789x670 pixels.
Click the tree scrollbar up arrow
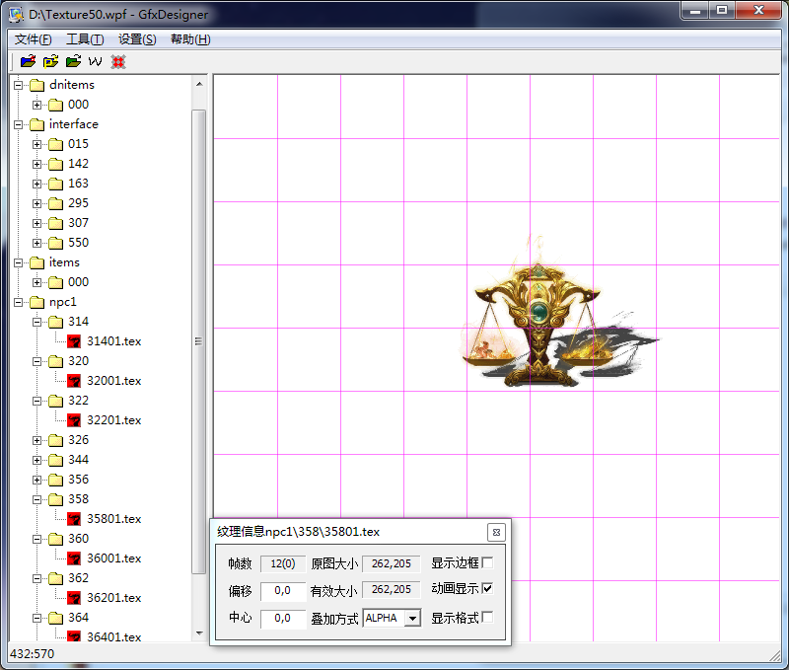199,84
